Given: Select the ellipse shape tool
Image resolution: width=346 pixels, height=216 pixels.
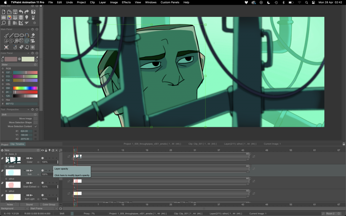Looking at the screenshot, I should tap(22, 35).
